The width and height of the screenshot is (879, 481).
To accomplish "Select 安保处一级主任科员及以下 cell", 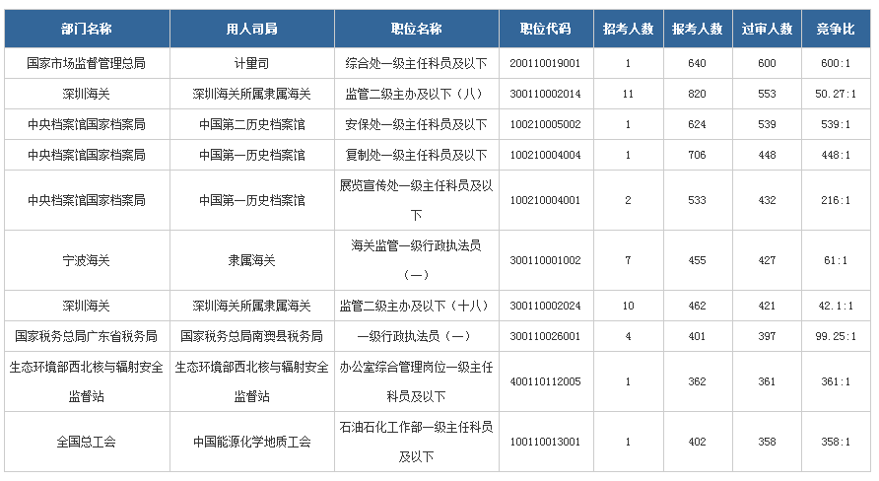I will [x=417, y=124].
